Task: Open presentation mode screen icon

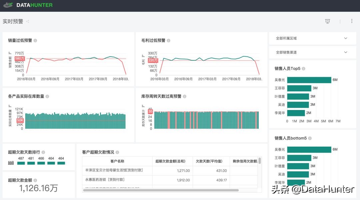Action: [327, 21]
